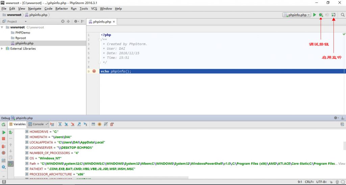This screenshot has width=346, height=185.
Task: Click phpinfo.php in navigation breadcrumb
Action: 36,15
